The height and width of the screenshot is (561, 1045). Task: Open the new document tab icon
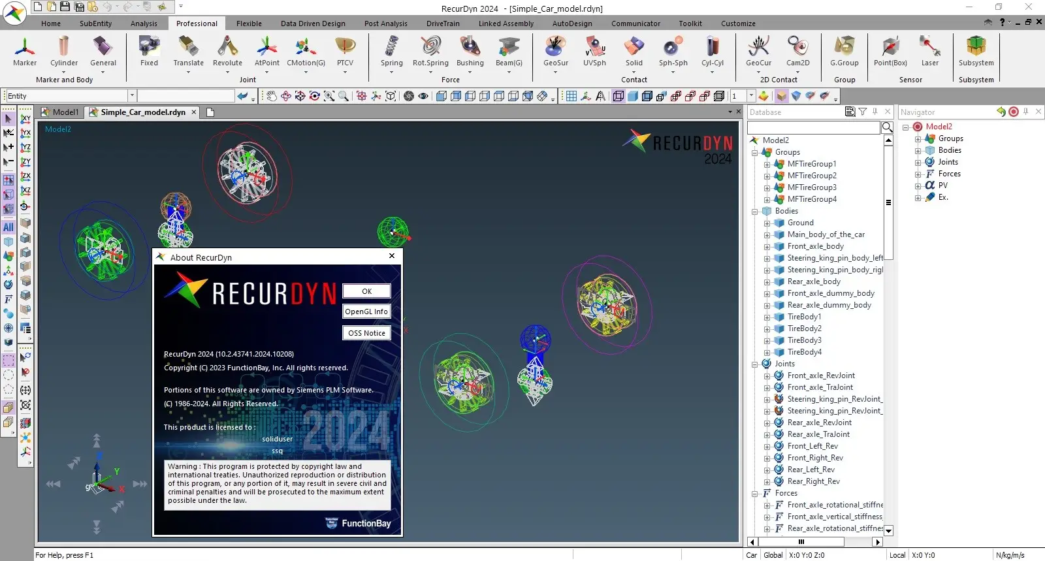point(210,112)
